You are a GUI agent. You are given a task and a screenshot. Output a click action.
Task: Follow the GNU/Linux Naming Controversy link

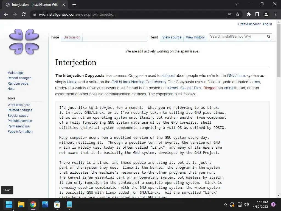click(x=139, y=82)
